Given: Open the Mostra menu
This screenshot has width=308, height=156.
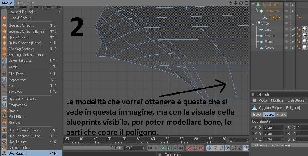Looking at the screenshot, I should click(7, 3).
